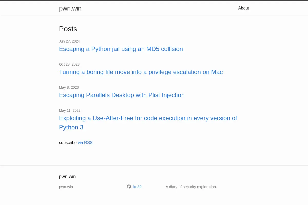Screen dimensions: 308x205
Task: Go to the pwn.win site title in the header
Action: coord(70,8)
